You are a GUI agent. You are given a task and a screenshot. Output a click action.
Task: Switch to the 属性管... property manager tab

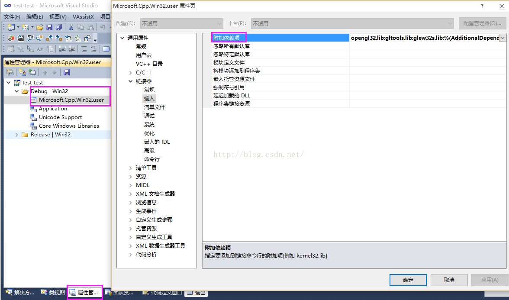[x=84, y=292]
